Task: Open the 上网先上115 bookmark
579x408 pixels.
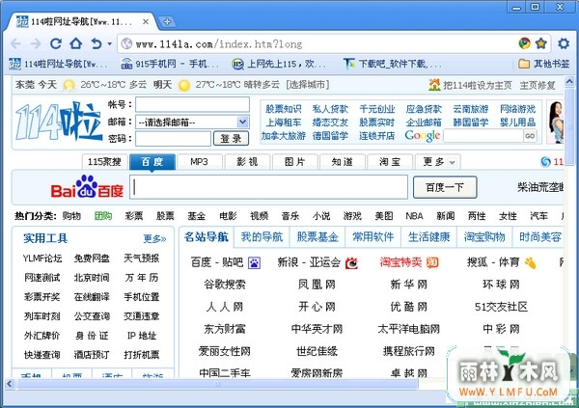Action: coord(279,64)
